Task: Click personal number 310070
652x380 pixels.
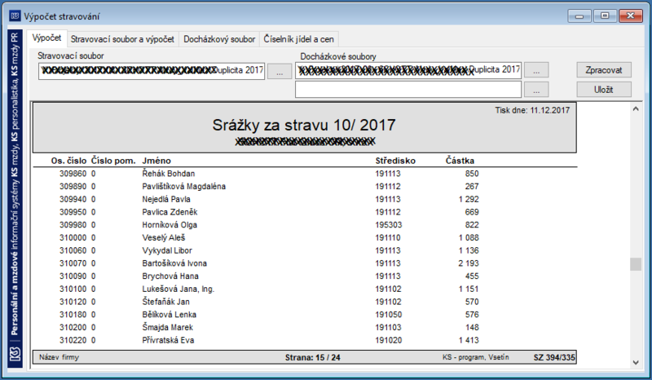Action: click(x=73, y=263)
